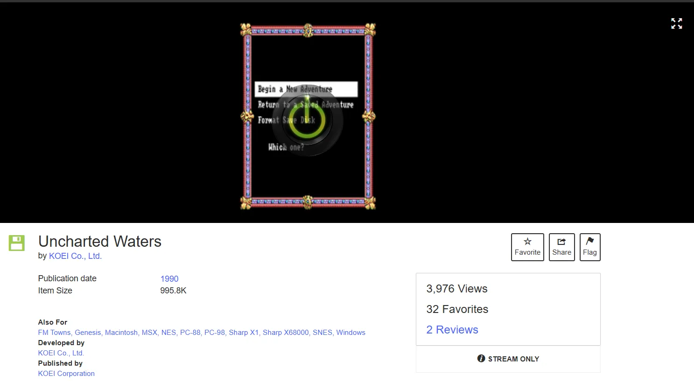The width and height of the screenshot is (694, 382).
Task: Click the Which one? prompt in the game preview
Action: [286, 147]
